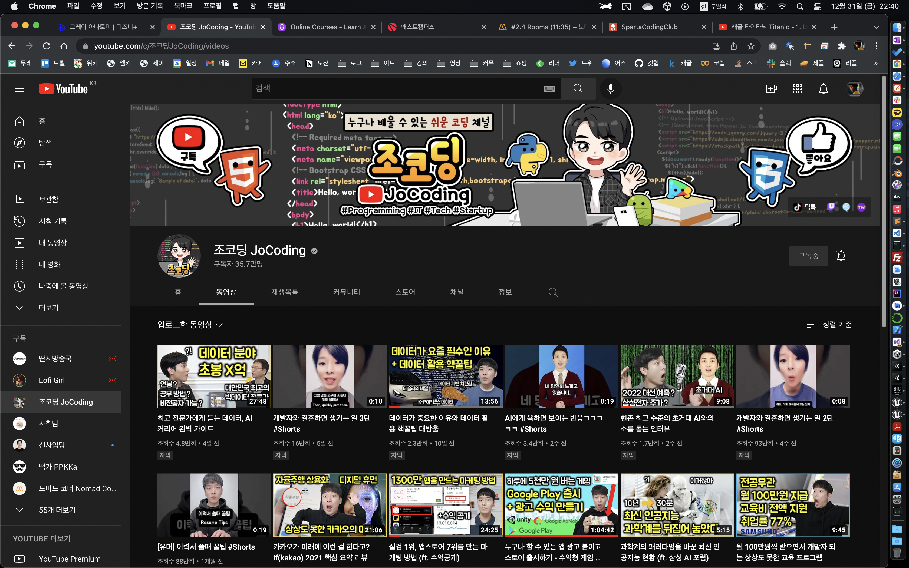This screenshot has width=909, height=568.
Task: Expand 55개 더보기 subscriptions list
Action: coord(57,510)
